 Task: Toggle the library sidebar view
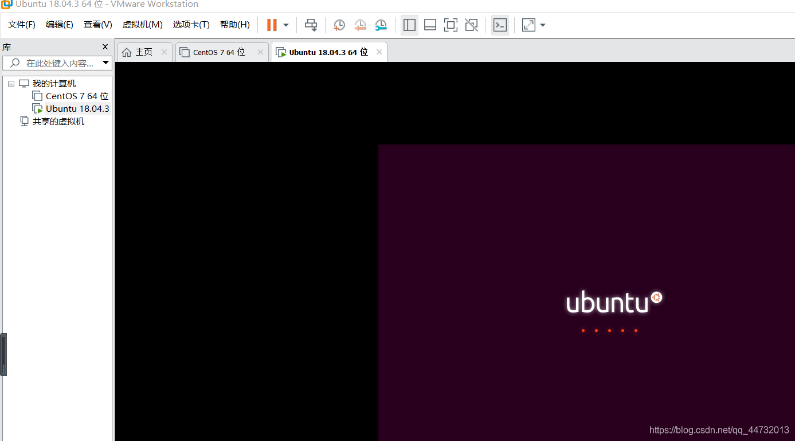[409, 25]
